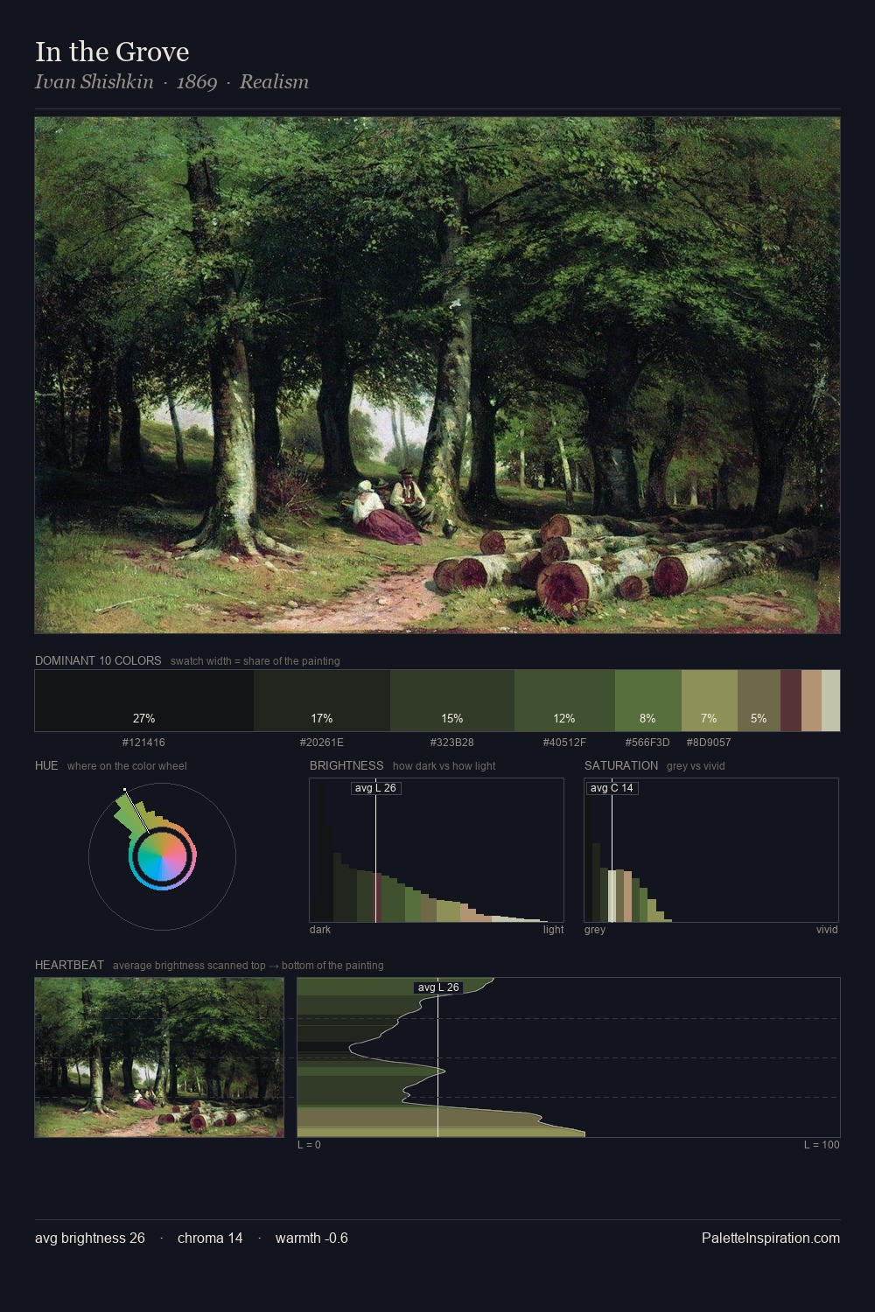Click the 'dark' axis label under Brightness
875x1312 pixels.
320,930
